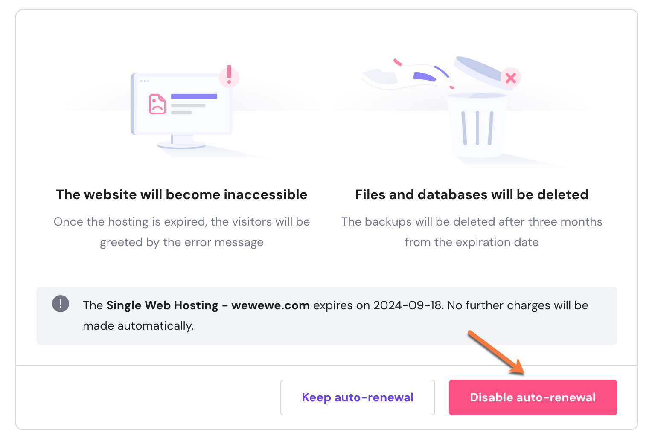Click the expiration date 2024-09-18
This screenshot has width=652, height=441.
coord(407,305)
